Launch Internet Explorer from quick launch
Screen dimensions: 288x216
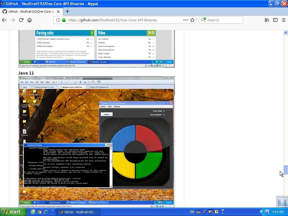pos(46,212)
